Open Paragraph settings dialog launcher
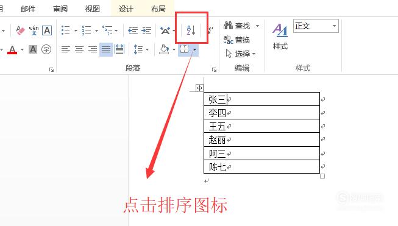Viewport: 398px width, 226px height. pos(214,70)
